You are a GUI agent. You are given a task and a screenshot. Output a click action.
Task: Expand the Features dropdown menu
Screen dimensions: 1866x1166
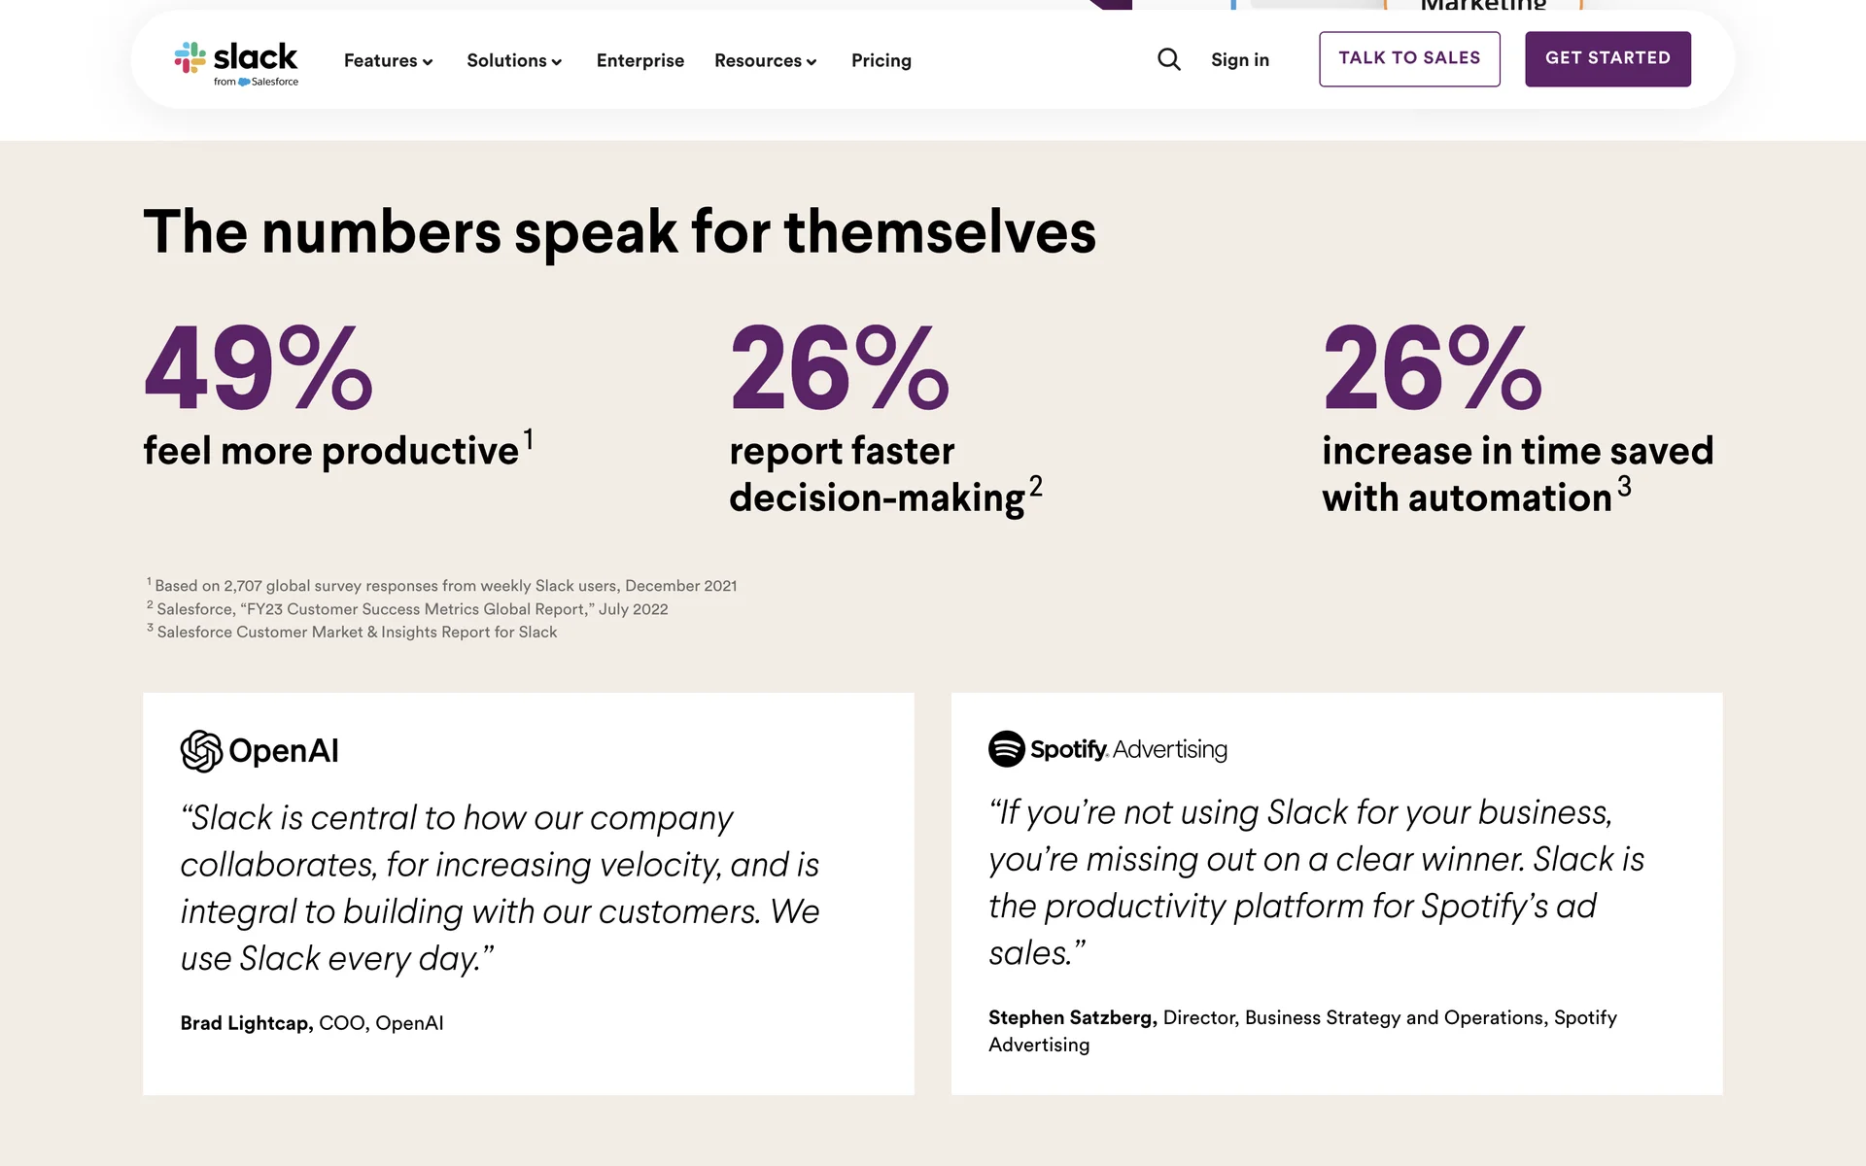point(388,61)
